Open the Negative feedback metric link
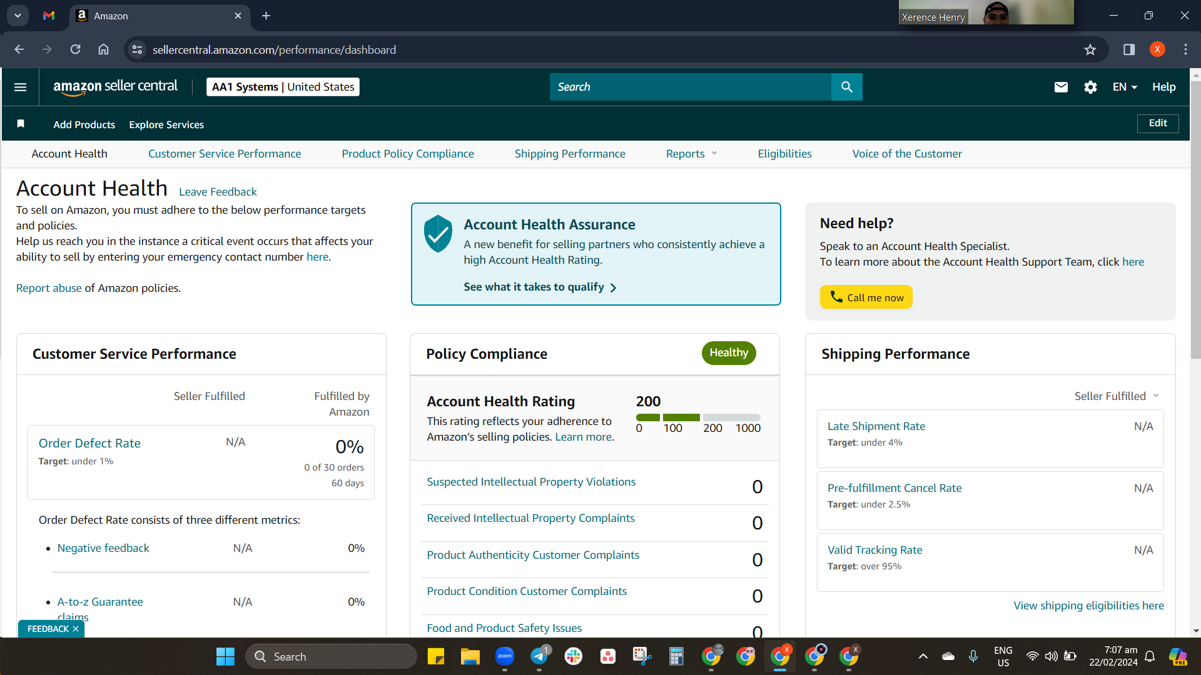The width and height of the screenshot is (1201, 675). [103, 548]
